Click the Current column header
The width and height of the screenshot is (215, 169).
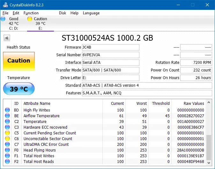(114, 104)
